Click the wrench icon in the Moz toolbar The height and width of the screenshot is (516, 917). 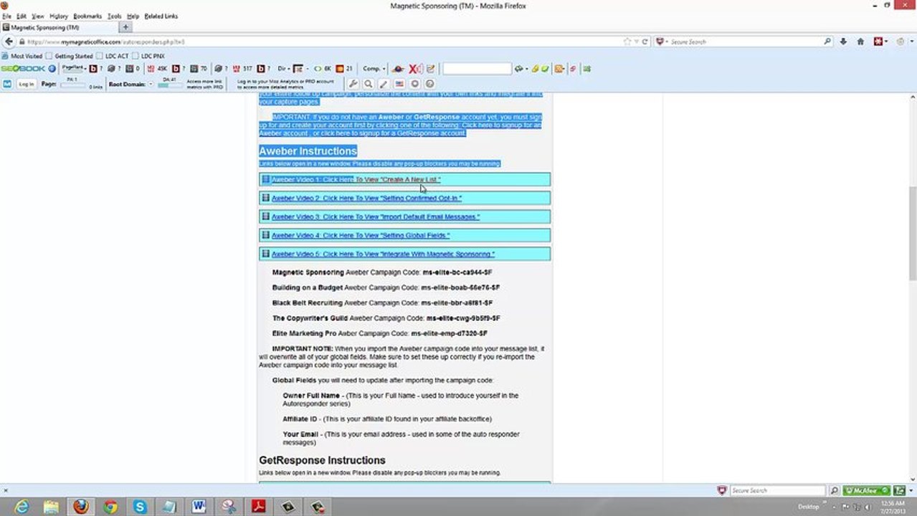[x=353, y=84]
